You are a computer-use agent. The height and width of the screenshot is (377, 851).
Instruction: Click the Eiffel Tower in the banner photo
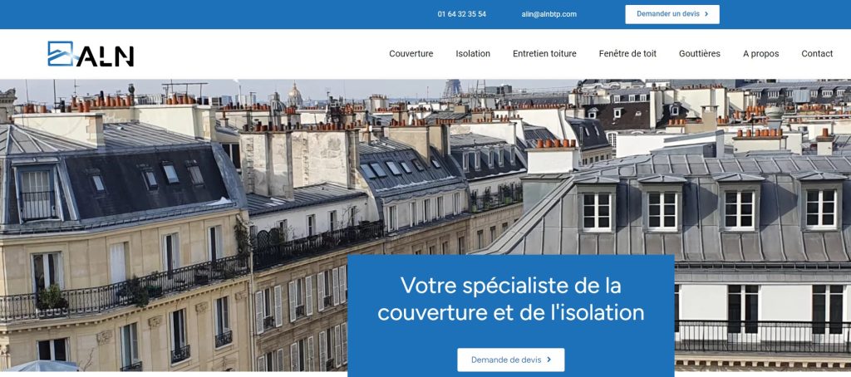point(452,88)
